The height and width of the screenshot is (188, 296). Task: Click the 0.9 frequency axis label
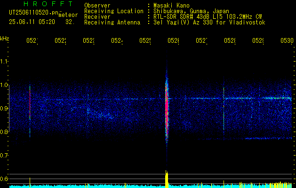coord(4,109)
